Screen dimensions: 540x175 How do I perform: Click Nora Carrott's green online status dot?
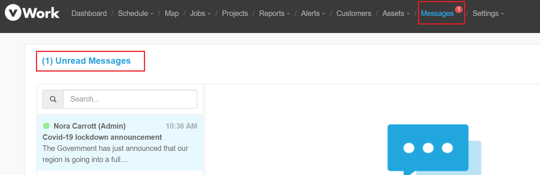click(x=46, y=126)
